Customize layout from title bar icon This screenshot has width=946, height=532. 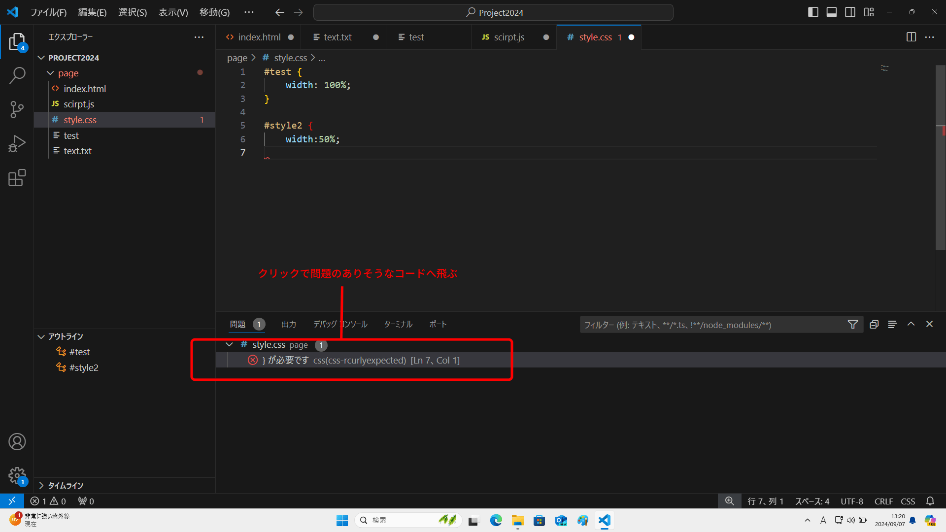click(x=869, y=12)
